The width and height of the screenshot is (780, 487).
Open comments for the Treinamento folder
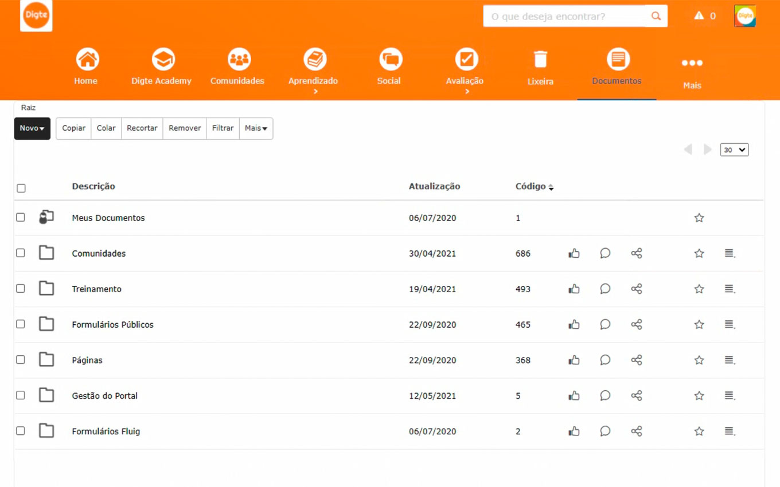tap(605, 289)
